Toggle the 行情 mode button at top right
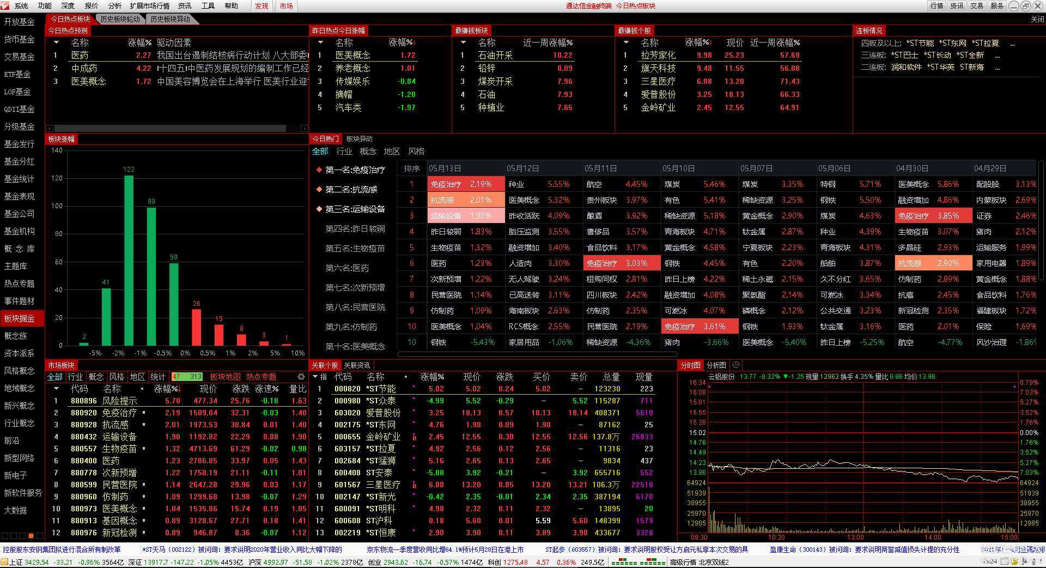The width and height of the screenshot is (1046, 568). (x=936, y=5)
